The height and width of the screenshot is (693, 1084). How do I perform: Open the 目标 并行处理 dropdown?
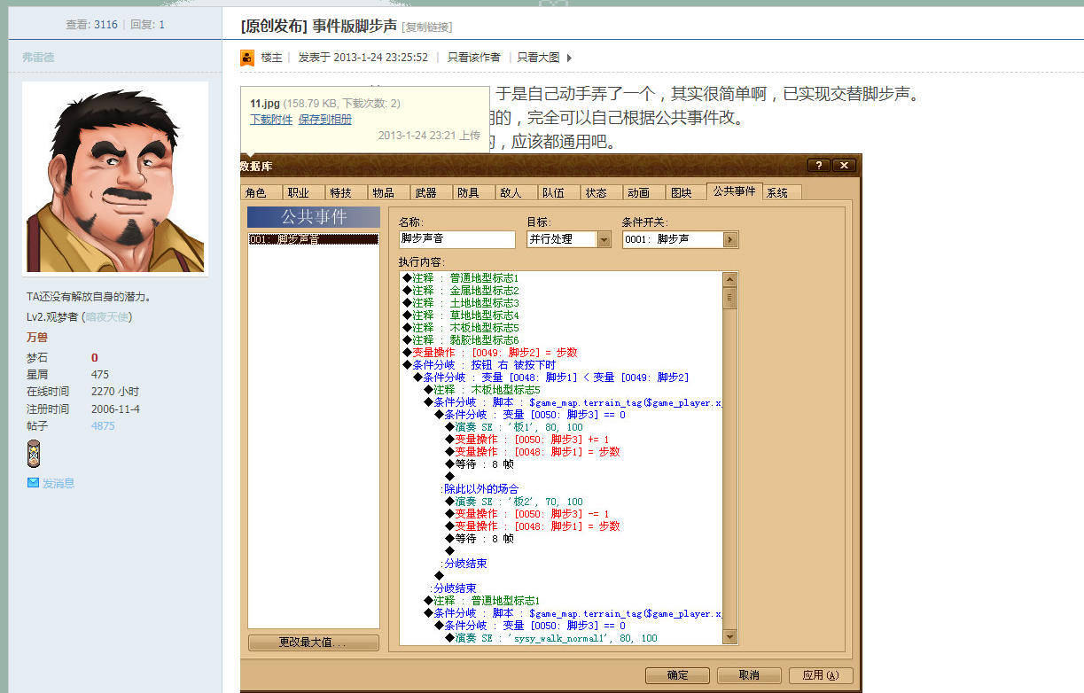(x=604, y=239)
